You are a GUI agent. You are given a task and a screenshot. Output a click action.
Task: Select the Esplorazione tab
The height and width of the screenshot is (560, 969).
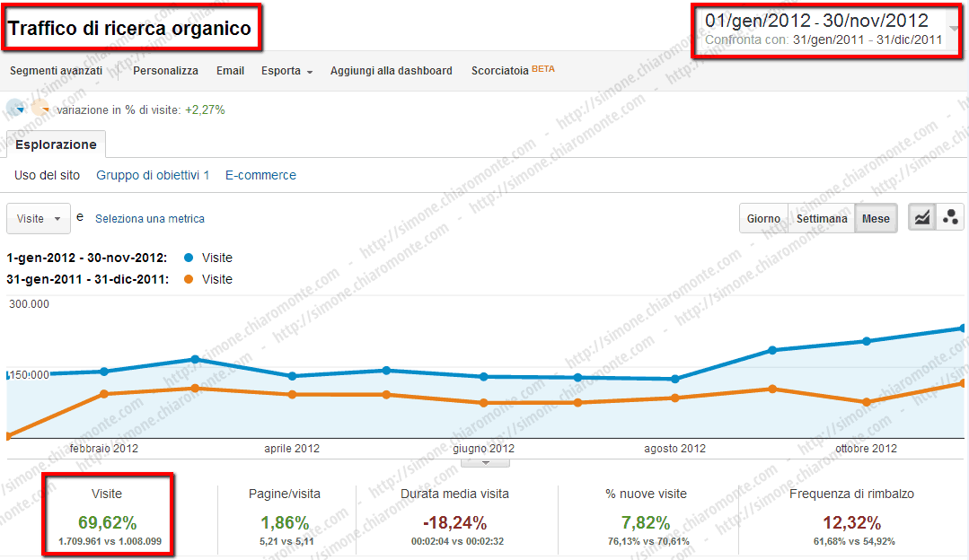pyautogui.click(x=56, y=144)
